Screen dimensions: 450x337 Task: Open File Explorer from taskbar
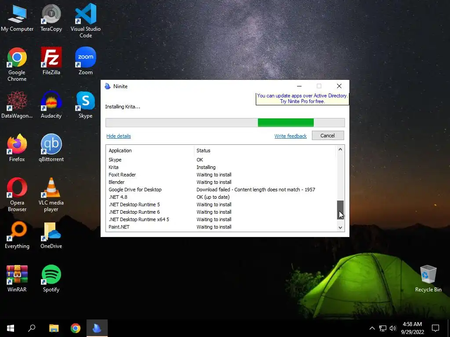[54, 328]
